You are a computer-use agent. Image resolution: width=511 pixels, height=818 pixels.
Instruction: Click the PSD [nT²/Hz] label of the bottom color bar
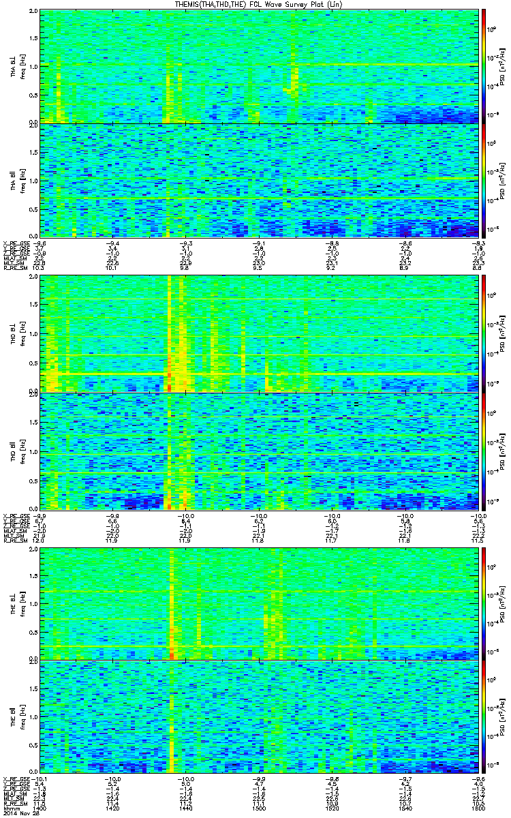(502, 716)
